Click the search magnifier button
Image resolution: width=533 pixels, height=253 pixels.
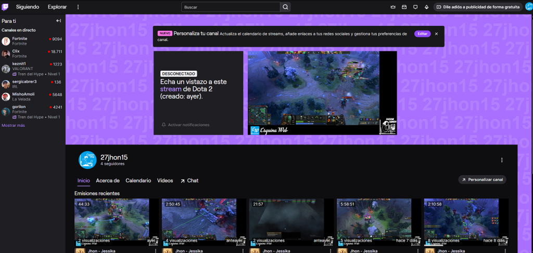(285, 7)
